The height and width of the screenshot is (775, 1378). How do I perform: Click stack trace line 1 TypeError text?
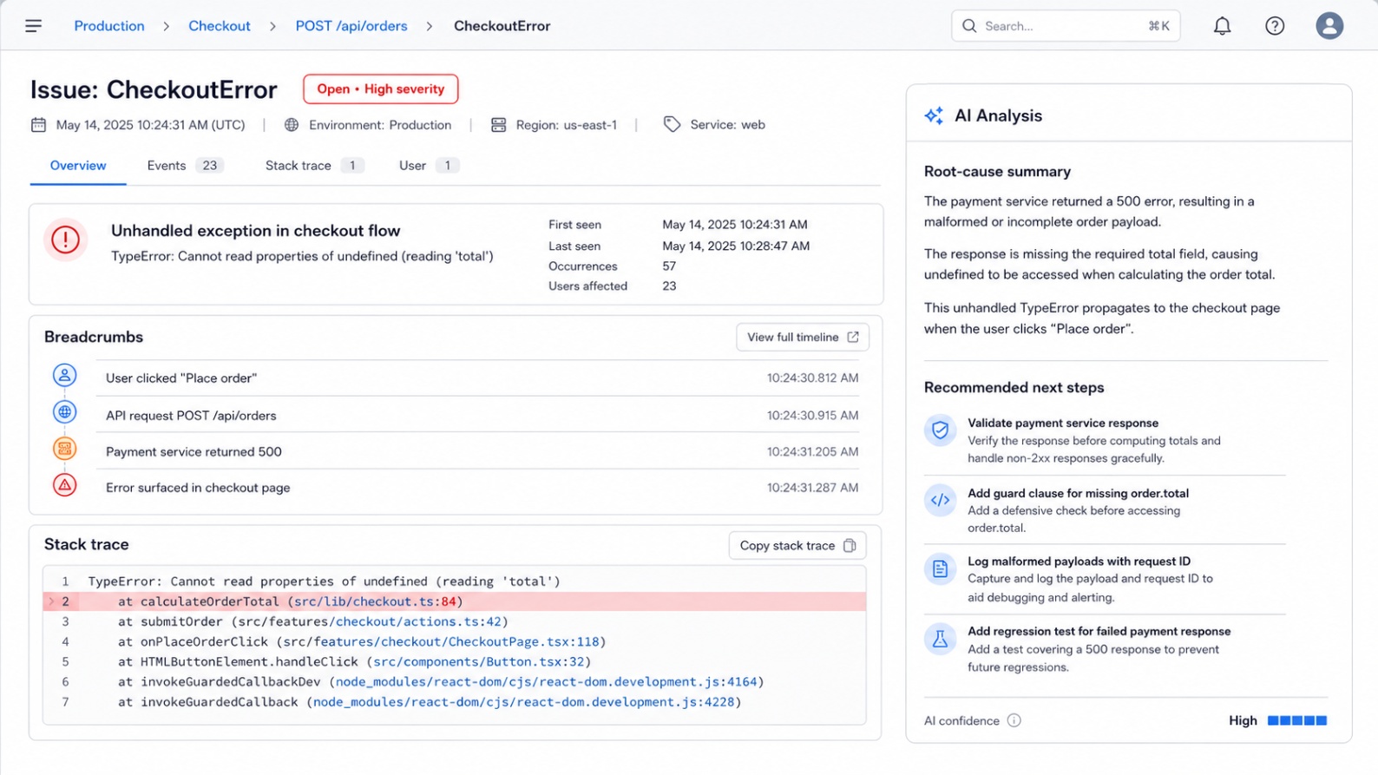(x=324, y=581)
